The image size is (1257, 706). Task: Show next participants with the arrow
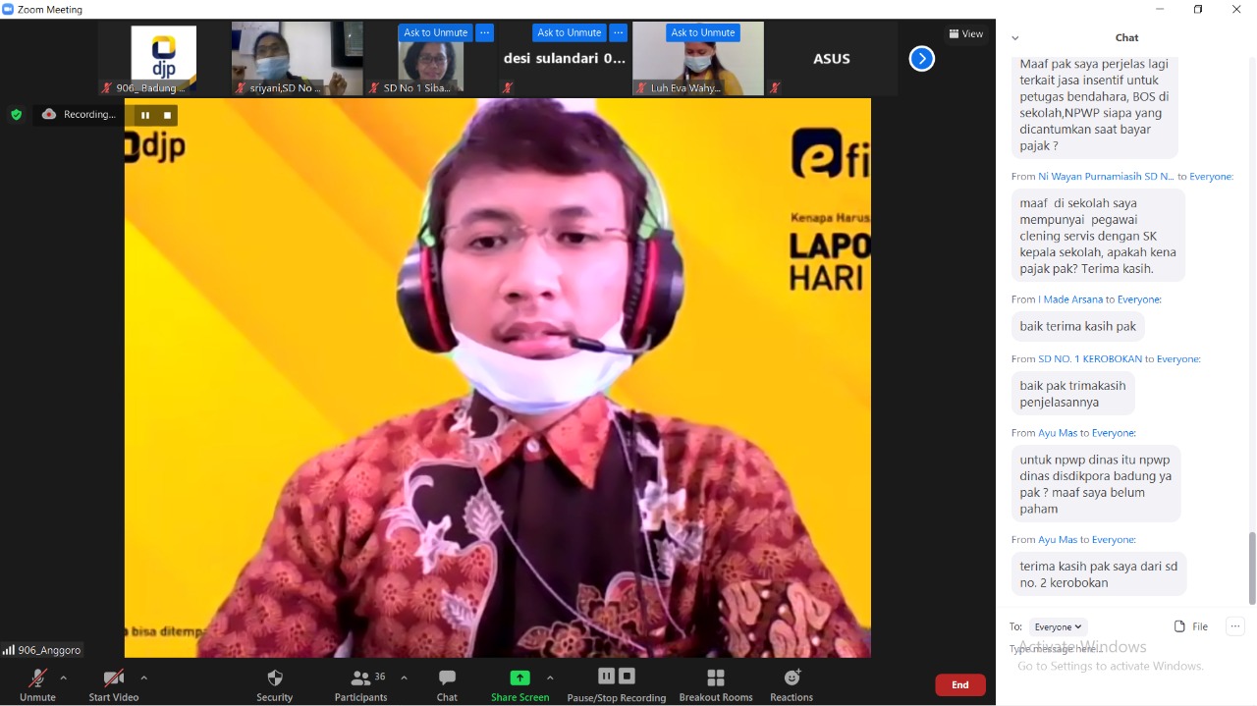[921, 59]
